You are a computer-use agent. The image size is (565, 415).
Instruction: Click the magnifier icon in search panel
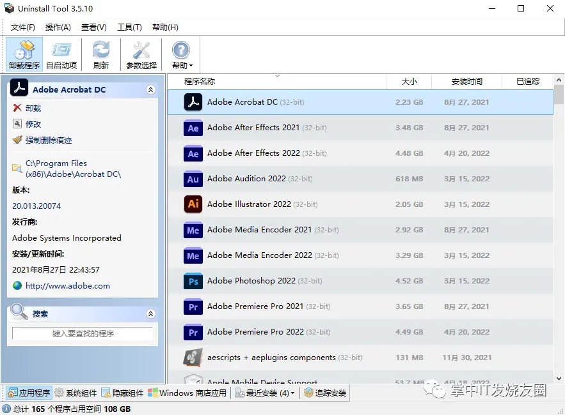click(19, 312)
